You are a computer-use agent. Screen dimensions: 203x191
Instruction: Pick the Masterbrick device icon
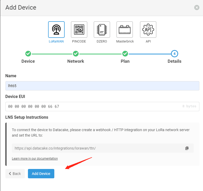125,30
